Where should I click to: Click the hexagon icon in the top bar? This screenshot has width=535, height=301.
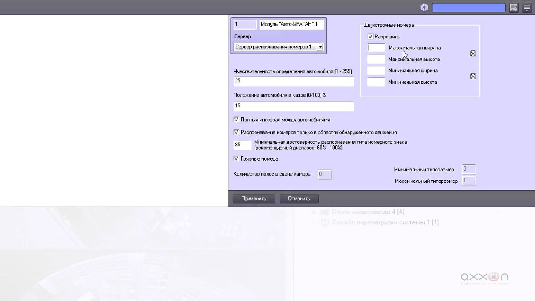click(x=424, y=7)
